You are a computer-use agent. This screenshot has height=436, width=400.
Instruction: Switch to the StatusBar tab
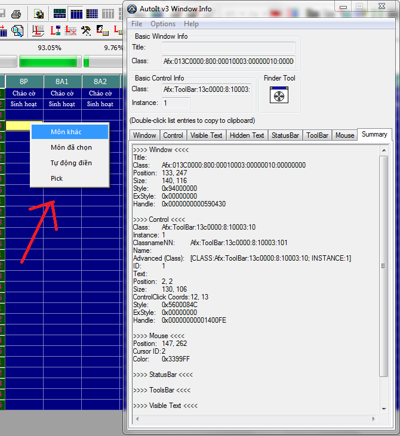[285, 135]
